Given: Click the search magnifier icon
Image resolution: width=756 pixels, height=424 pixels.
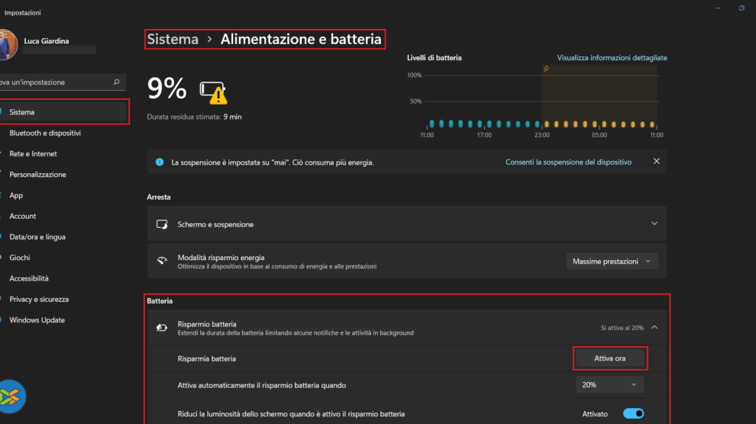Looking at the screenshot, I should pyautogui.click(x=116, y=82).
